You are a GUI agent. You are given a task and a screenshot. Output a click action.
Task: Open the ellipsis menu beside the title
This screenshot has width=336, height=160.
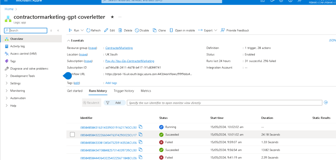click(x=120, y=17)
